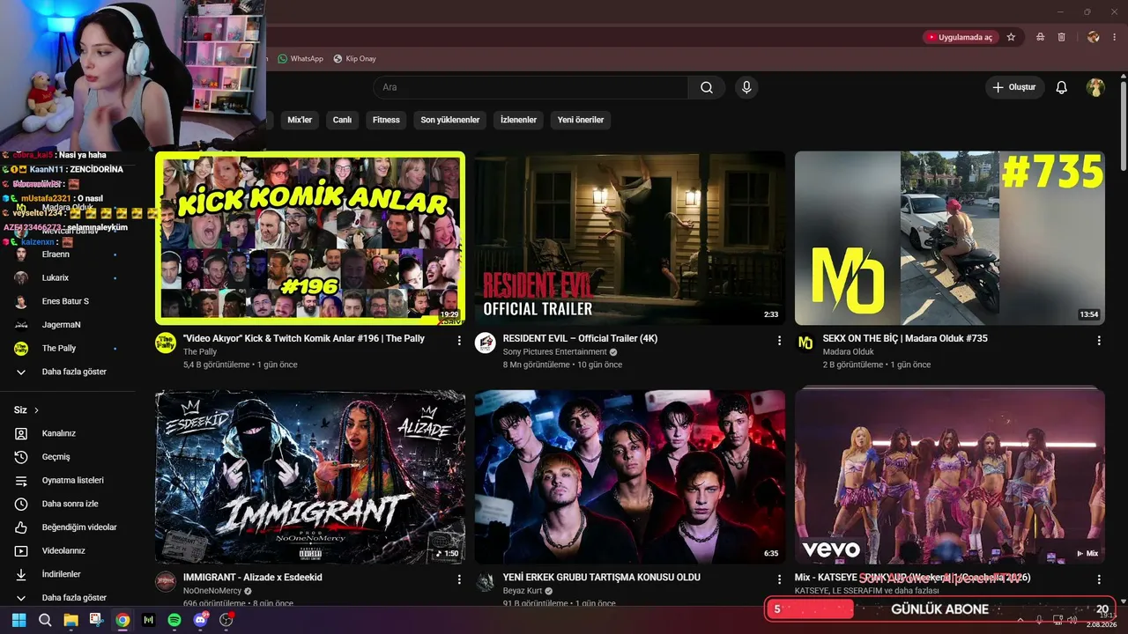The height and width of the screenshot is (634, 1128).
Task: Select the Son yüklenenler filter chip
Action: [x=450, y=120]
